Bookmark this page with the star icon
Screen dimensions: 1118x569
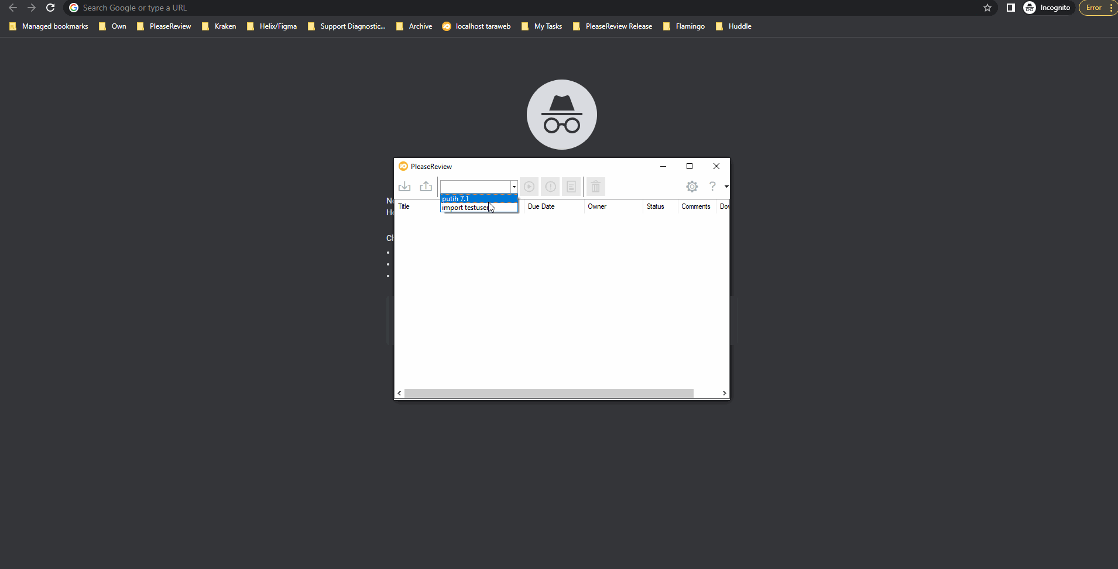987,8
